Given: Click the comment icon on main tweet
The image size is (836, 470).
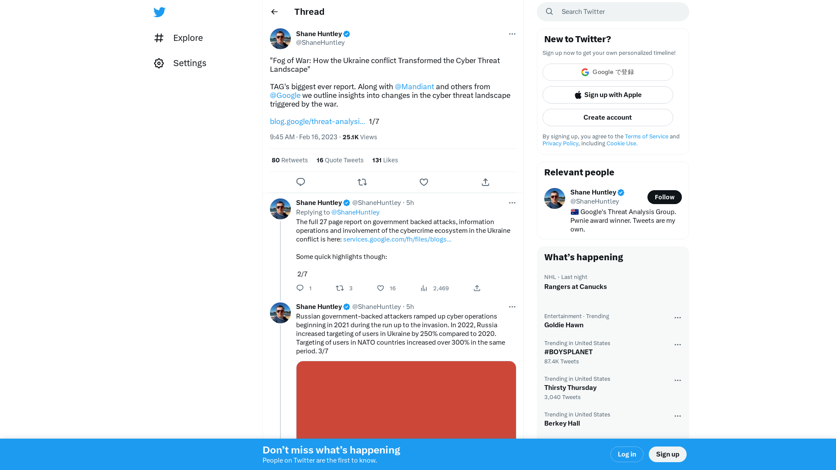Looking at the screenshot, I should point(300,182).
